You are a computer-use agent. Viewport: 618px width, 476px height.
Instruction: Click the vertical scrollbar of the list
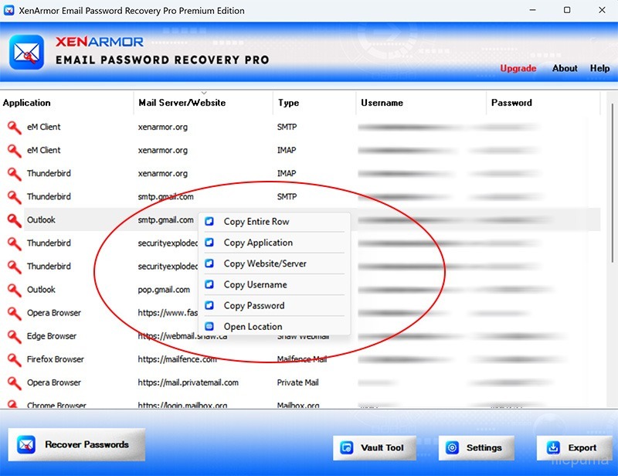610,232
